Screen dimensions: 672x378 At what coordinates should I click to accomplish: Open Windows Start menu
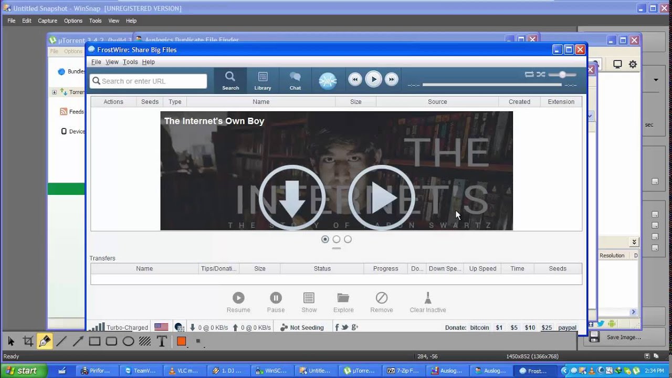[21, 371]
